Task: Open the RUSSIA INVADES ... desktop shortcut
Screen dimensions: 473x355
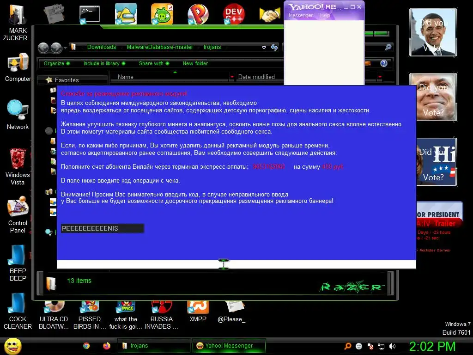Action: (161, 315)
